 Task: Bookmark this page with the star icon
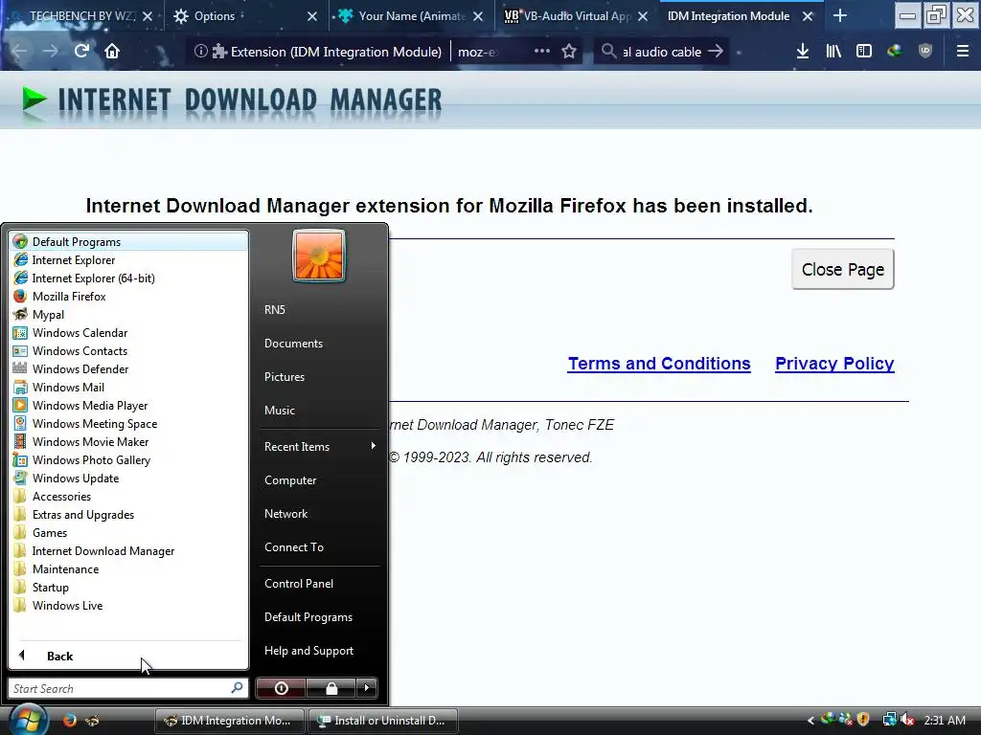tap(569, 52)
